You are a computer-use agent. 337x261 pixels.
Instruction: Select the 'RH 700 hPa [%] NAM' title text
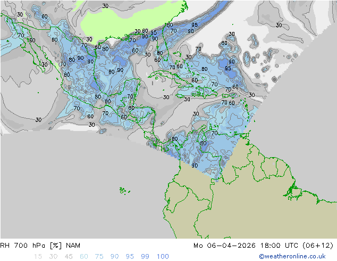click(40, 246)
